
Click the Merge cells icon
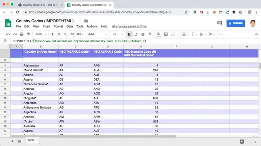pyautogui.click(x=173, y=34)
